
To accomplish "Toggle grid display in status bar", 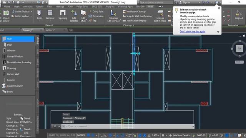I will pyautogui.click(x=88, y=135).
